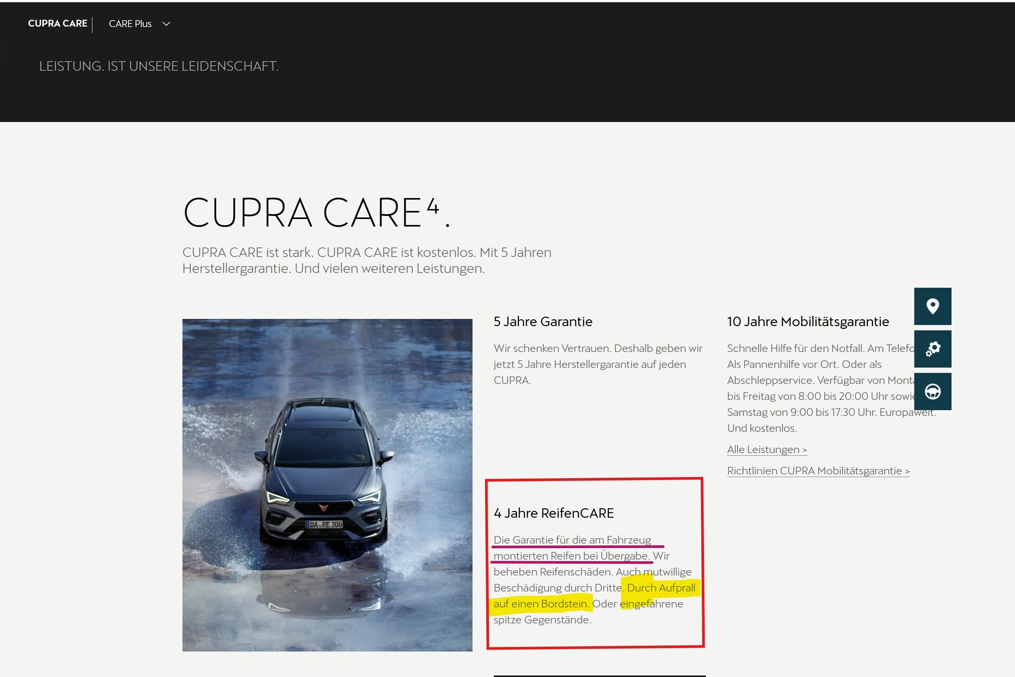
Task: Click the footnote 4 superscript in title
Action: click(x=433, y=206)
